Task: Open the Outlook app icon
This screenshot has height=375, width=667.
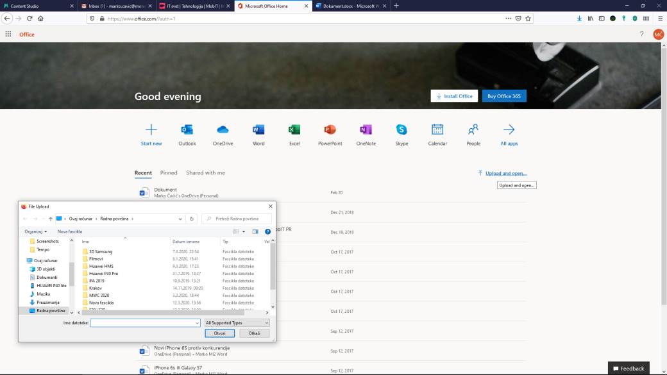Action: tap(187, 130)
